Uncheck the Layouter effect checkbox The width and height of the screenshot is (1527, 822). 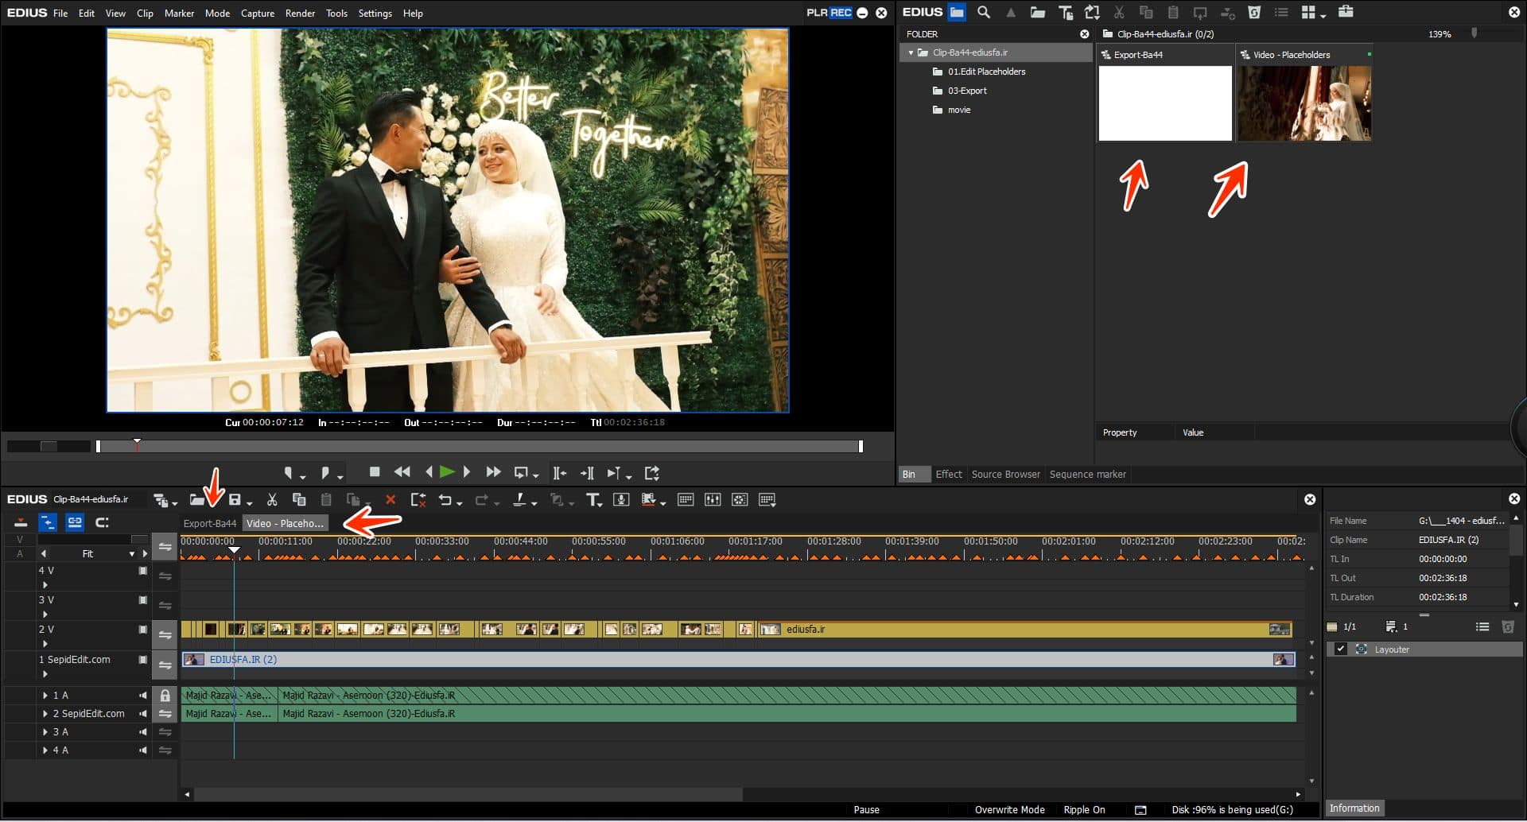point(1341,649)
